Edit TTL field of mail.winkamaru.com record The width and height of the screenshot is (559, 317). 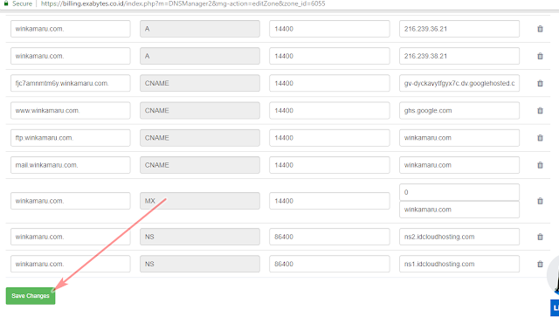(x=329, y=165)
